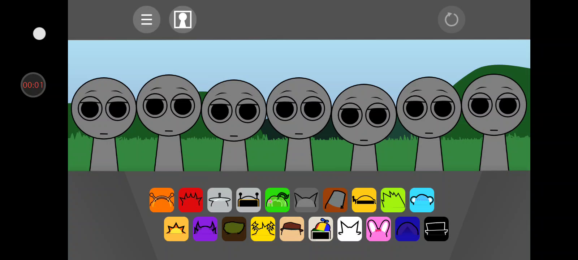Pick the red spiky hair icon

(x=190, y=200)
